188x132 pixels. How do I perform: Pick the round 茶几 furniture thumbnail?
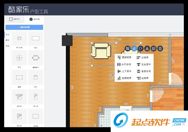click(19, 58)
